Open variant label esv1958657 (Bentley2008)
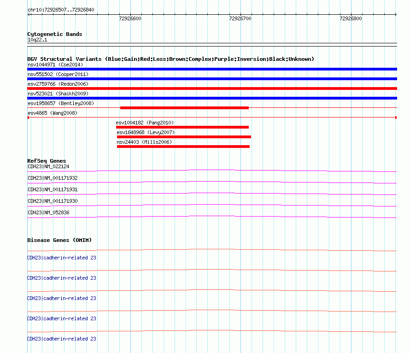 click(x=61, y=103)
